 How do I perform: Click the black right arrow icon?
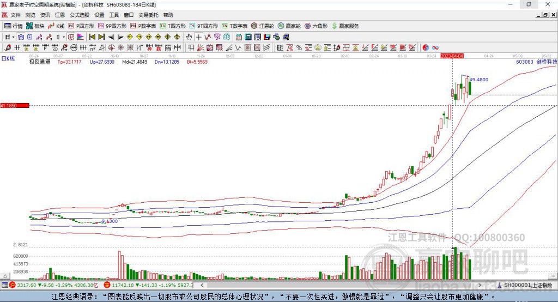tap(120, 37)
